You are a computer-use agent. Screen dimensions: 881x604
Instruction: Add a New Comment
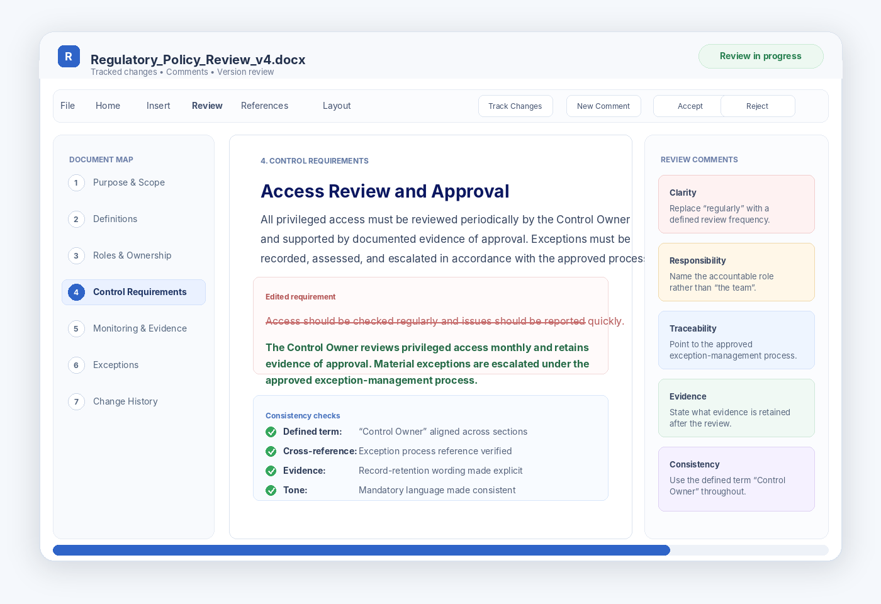click(x=603, y=106)
